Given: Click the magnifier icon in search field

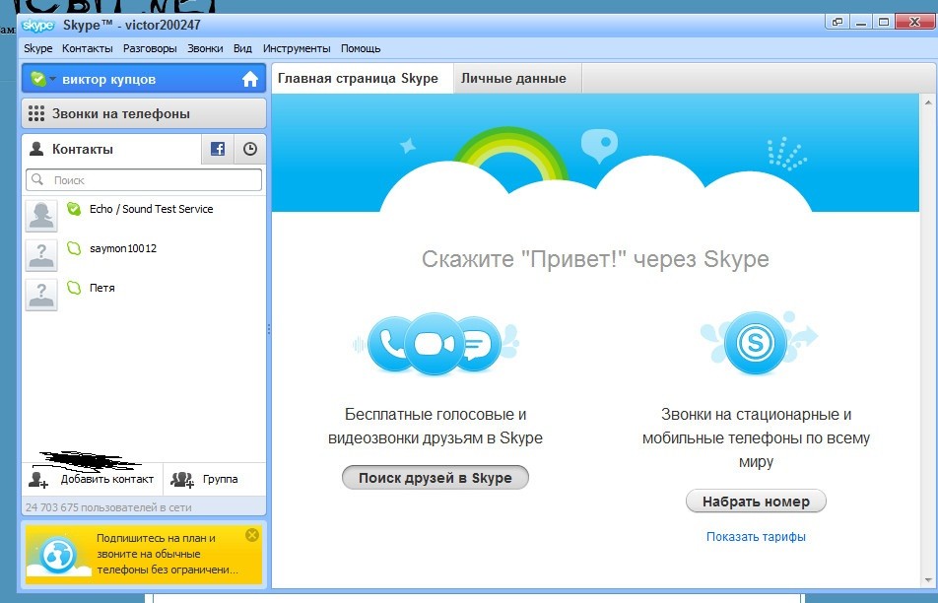Looking at the screenshot, I should click(x=37, y=179).
